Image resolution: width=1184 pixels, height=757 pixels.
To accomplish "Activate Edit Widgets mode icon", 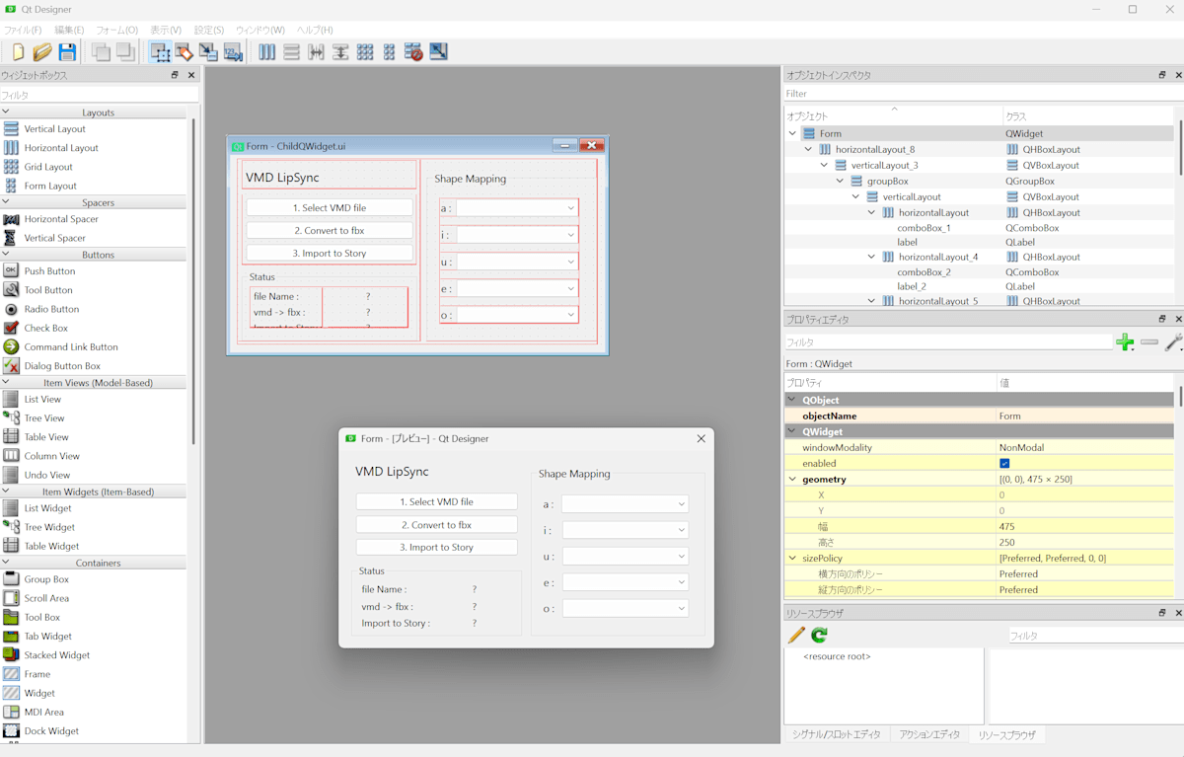I will tap(160, 52).
